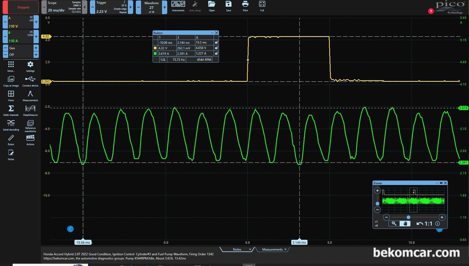Image resolution: width=469 pixels, height=266 pixels.
Task: Select the 3.144 ms time ruler handle
Action: 299,242
